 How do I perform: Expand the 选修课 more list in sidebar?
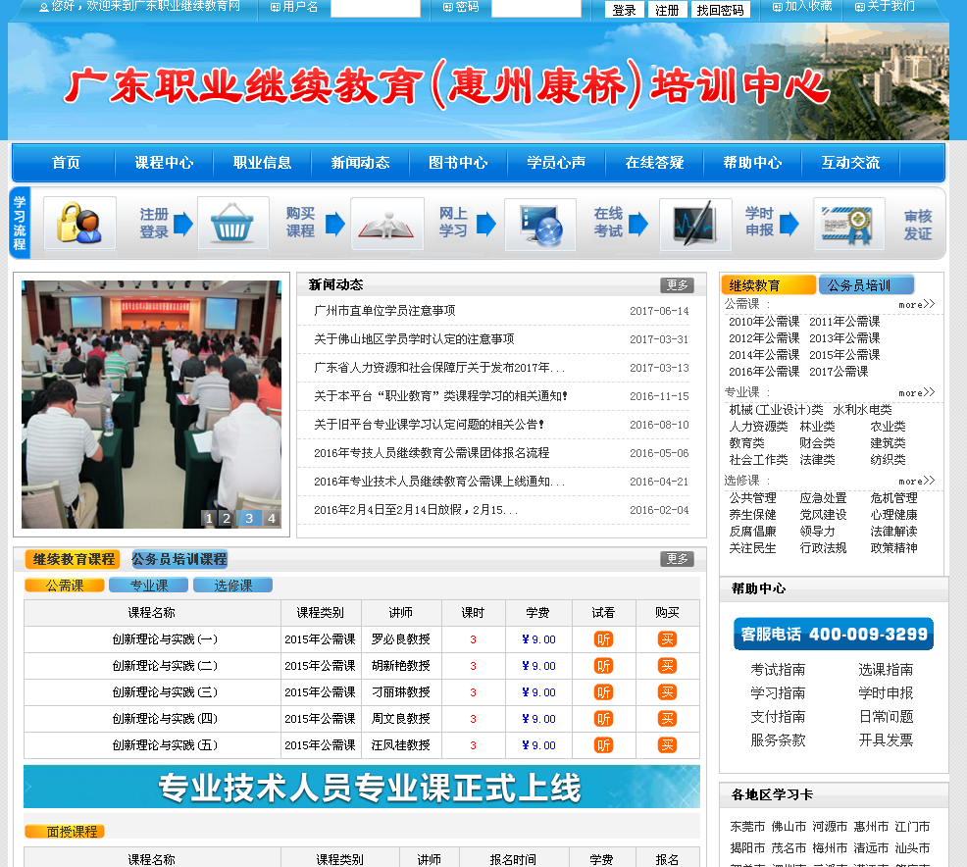pyautogui.click(x=916, y=482)
